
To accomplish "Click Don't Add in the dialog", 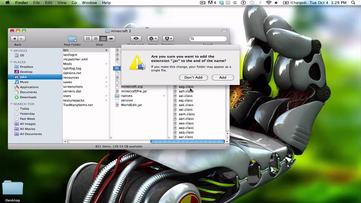I will tap(193, 78).
